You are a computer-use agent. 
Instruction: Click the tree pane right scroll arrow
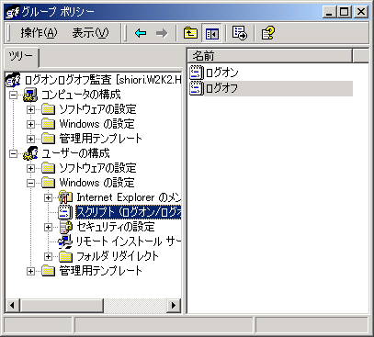click(x=174, y=305)
